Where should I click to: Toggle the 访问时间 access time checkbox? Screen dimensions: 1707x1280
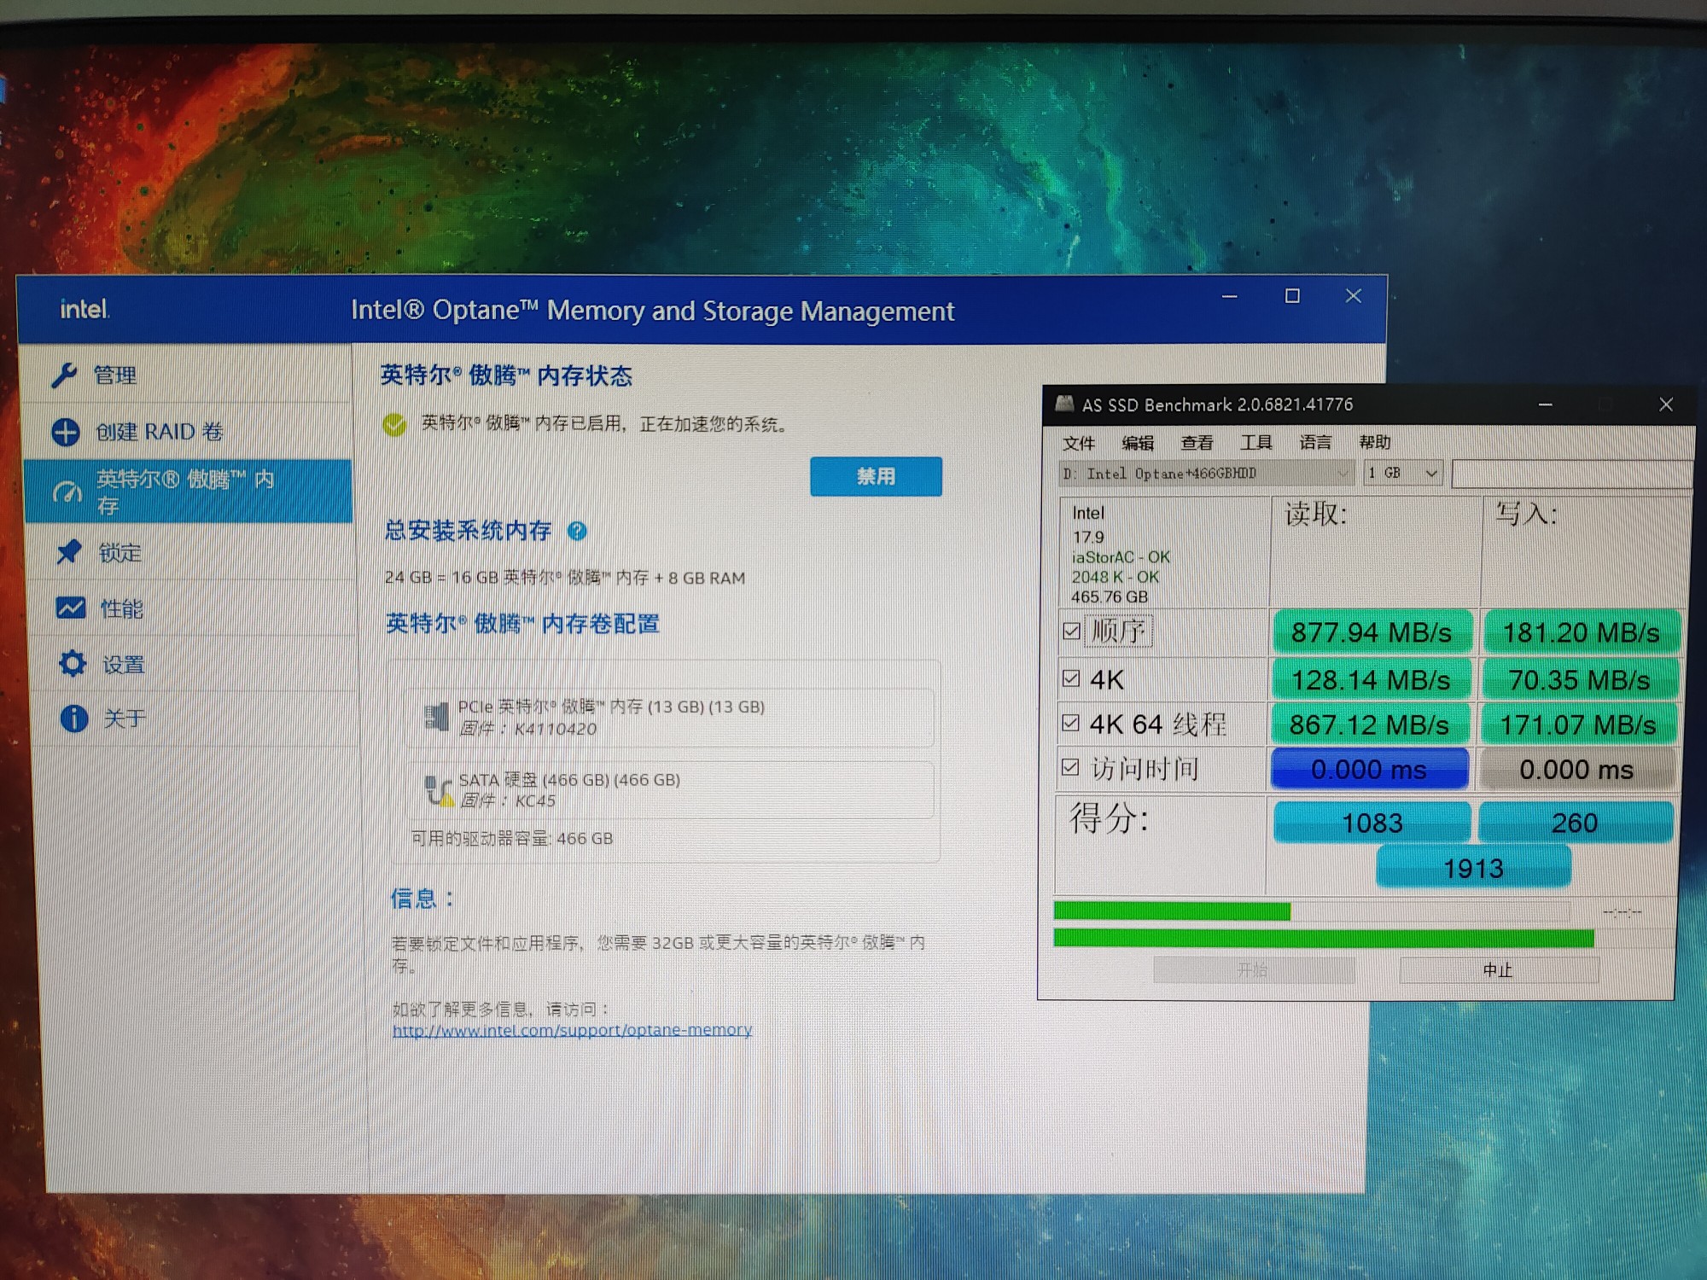click(1069, 767)
